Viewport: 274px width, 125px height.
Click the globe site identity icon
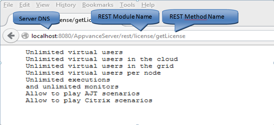tap(25, 36)
